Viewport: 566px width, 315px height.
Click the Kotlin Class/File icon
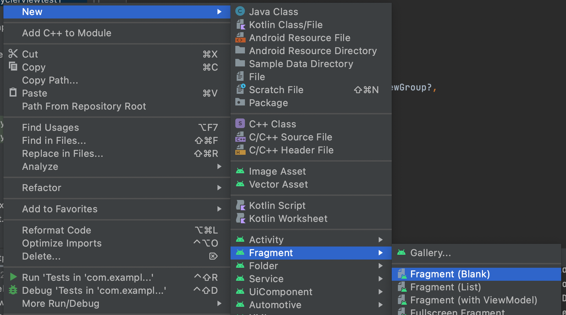[x=240, y=25]
